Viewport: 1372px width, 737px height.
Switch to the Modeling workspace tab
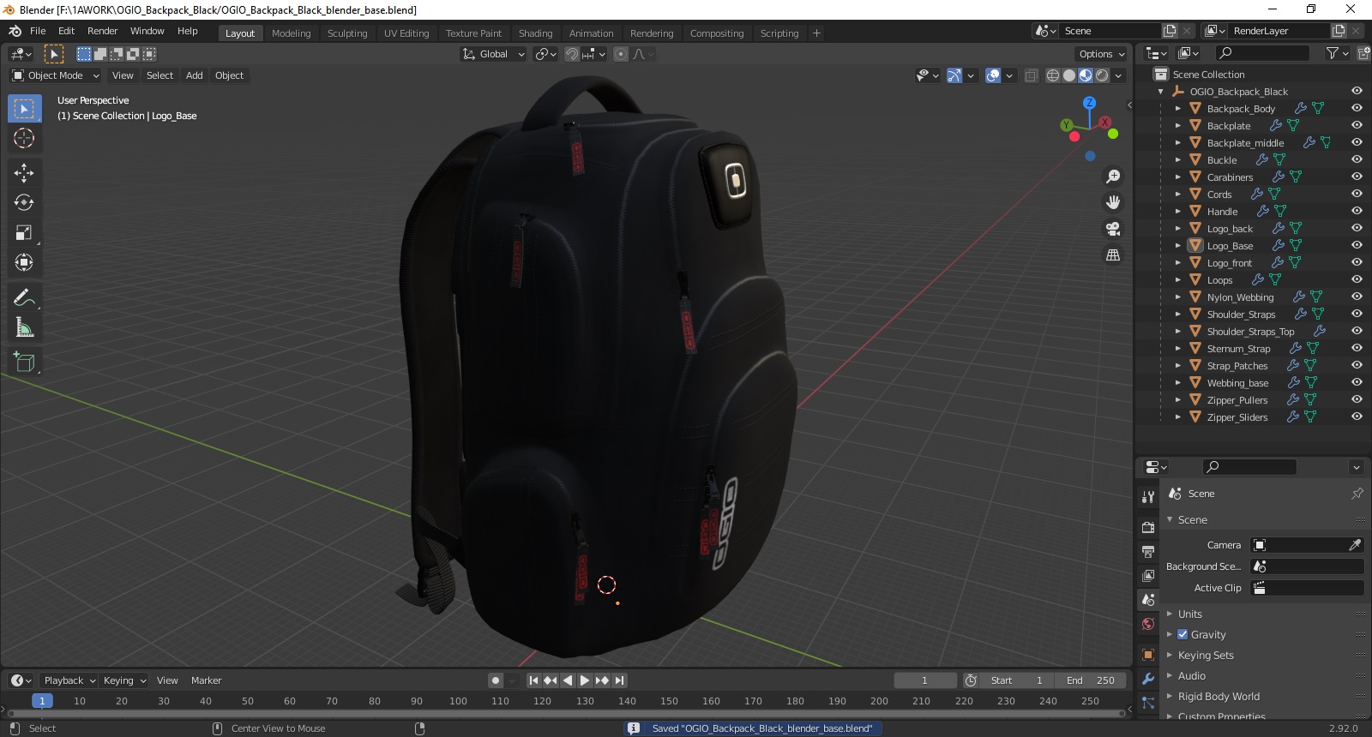pyautogui.click(x=291, y=33)
